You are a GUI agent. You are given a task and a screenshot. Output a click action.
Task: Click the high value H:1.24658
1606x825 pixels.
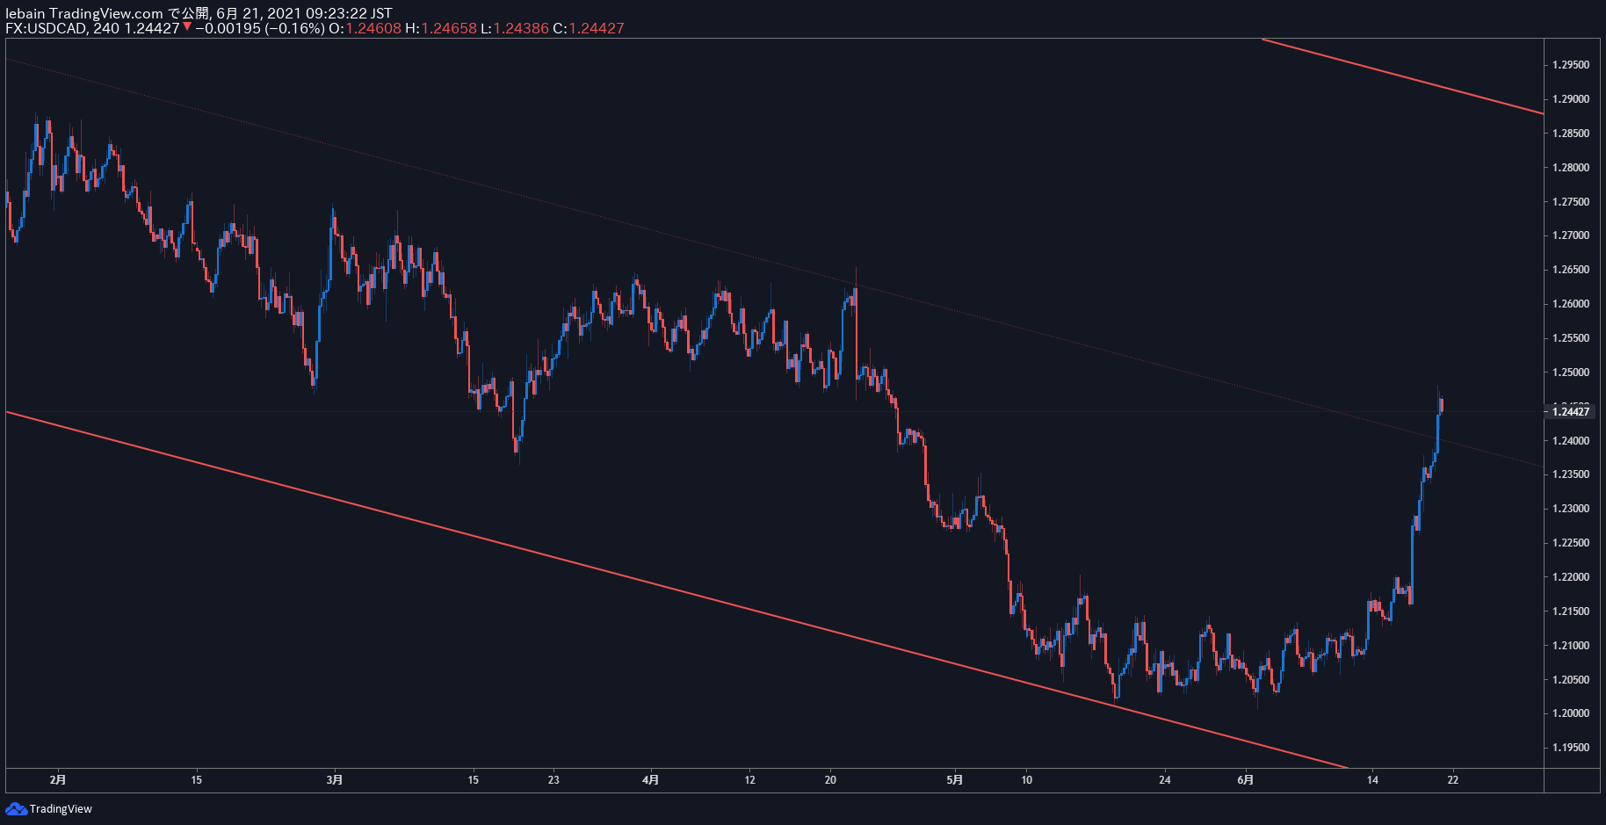441,28
